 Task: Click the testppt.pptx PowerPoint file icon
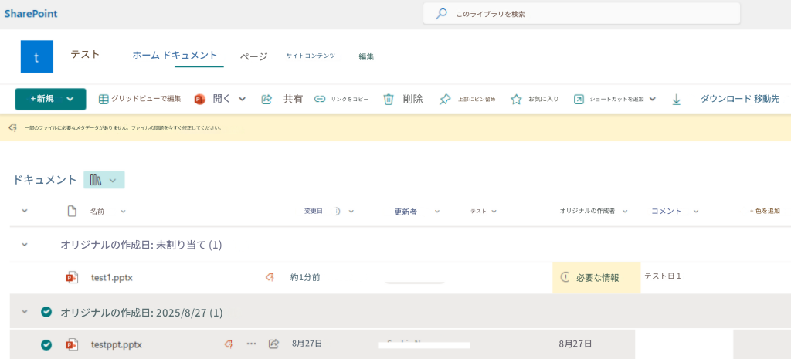pos(72,345)
